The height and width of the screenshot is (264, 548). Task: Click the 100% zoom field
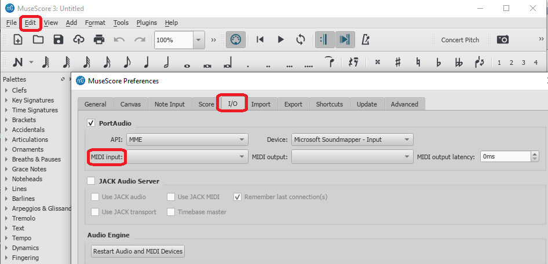[x=174, y=40]
